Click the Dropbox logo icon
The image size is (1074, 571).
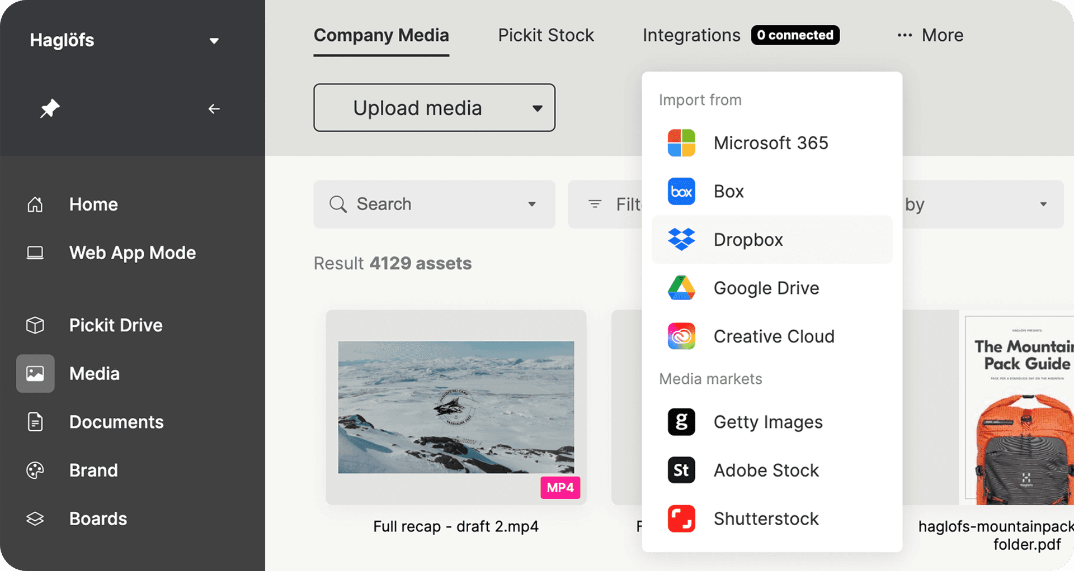[x=681, y=240]
